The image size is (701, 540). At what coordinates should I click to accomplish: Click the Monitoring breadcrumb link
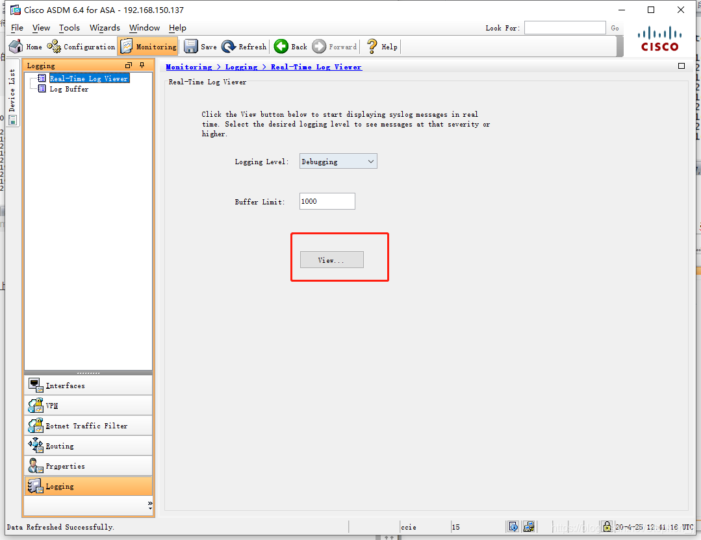pyautogui.click(x=188, y=67)
